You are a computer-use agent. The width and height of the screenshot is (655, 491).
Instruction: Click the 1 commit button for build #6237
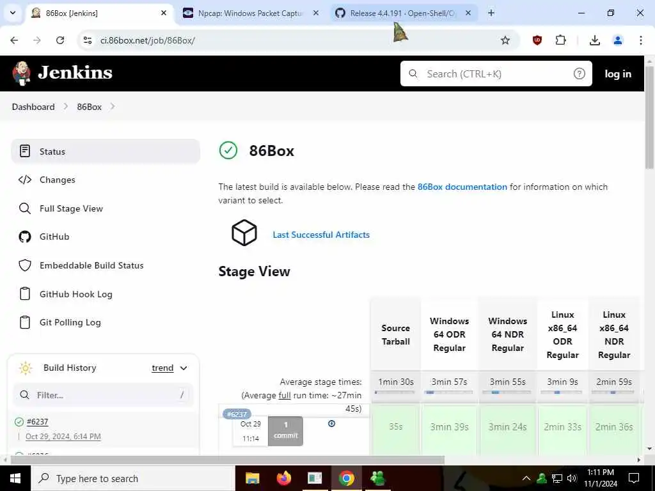coord(286,430)
